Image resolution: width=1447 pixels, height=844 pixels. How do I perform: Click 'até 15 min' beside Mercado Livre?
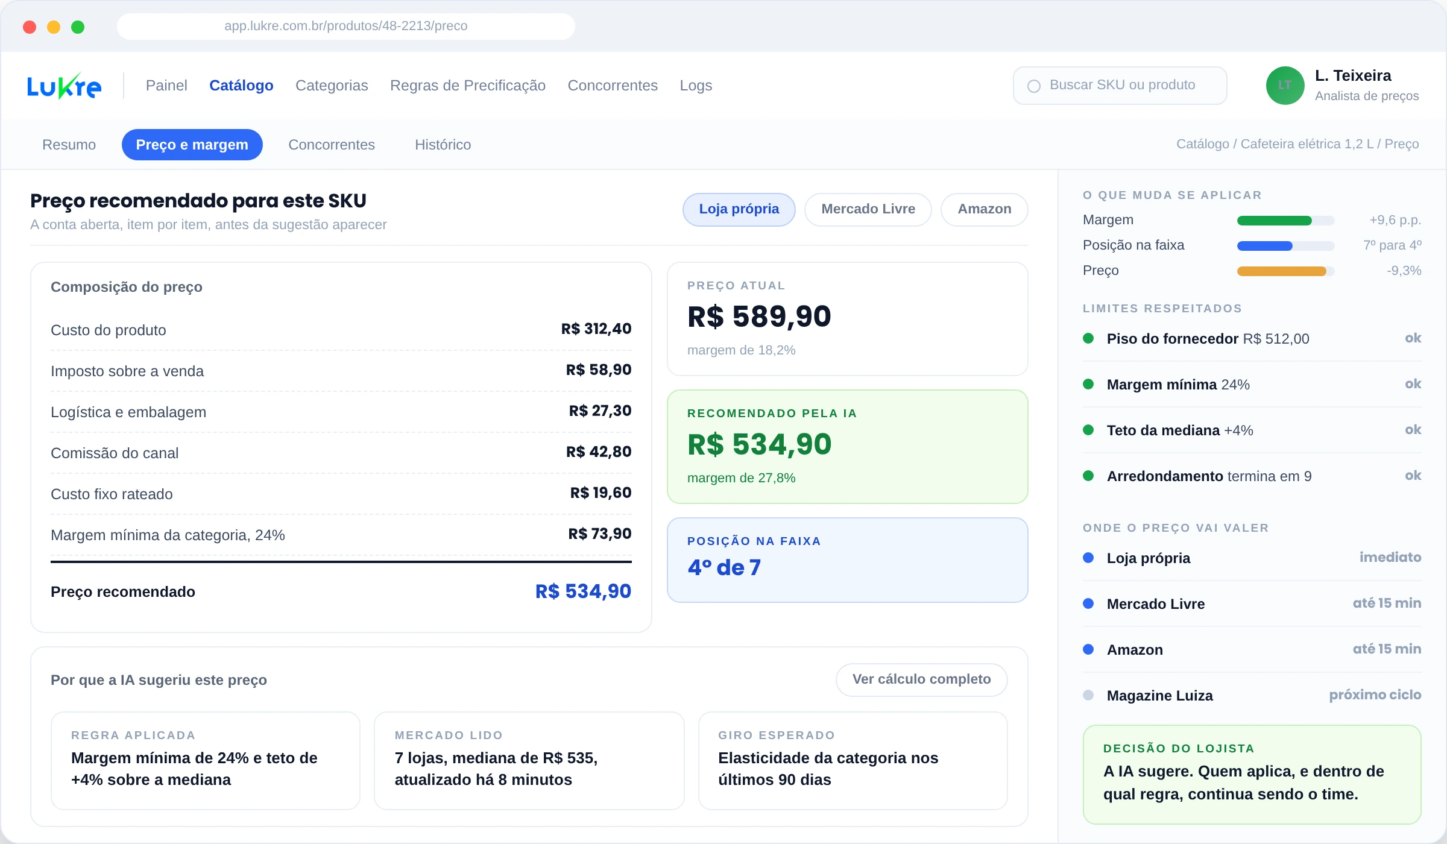point(1387,603)
